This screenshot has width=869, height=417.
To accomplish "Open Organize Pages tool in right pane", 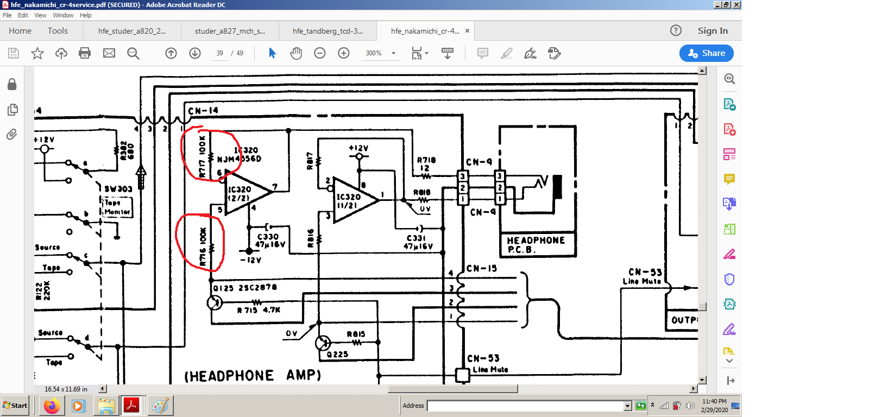I will click(x=729, y=154).
